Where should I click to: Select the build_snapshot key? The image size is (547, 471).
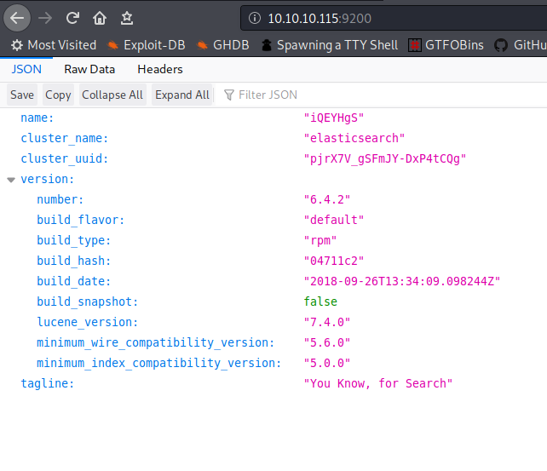point(88,302)
